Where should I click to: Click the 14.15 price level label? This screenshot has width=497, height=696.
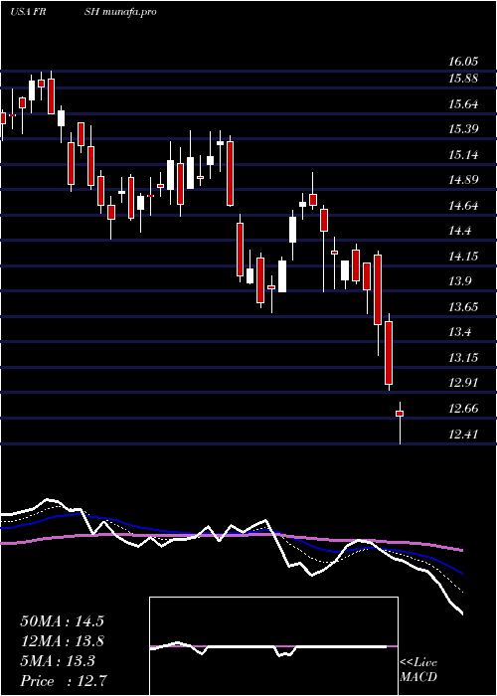463,257
